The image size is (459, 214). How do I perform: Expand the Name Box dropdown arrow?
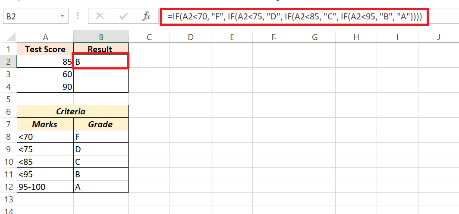click(x=63, y=17)
